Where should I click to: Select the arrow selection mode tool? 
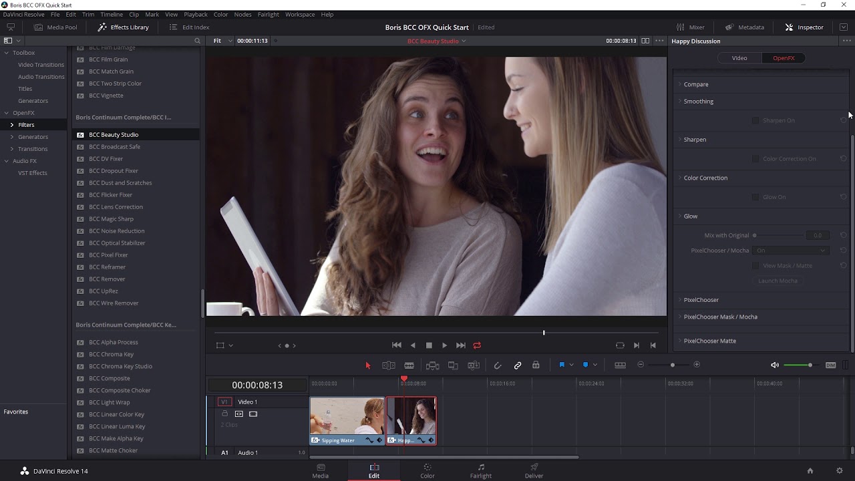point(367,365)
